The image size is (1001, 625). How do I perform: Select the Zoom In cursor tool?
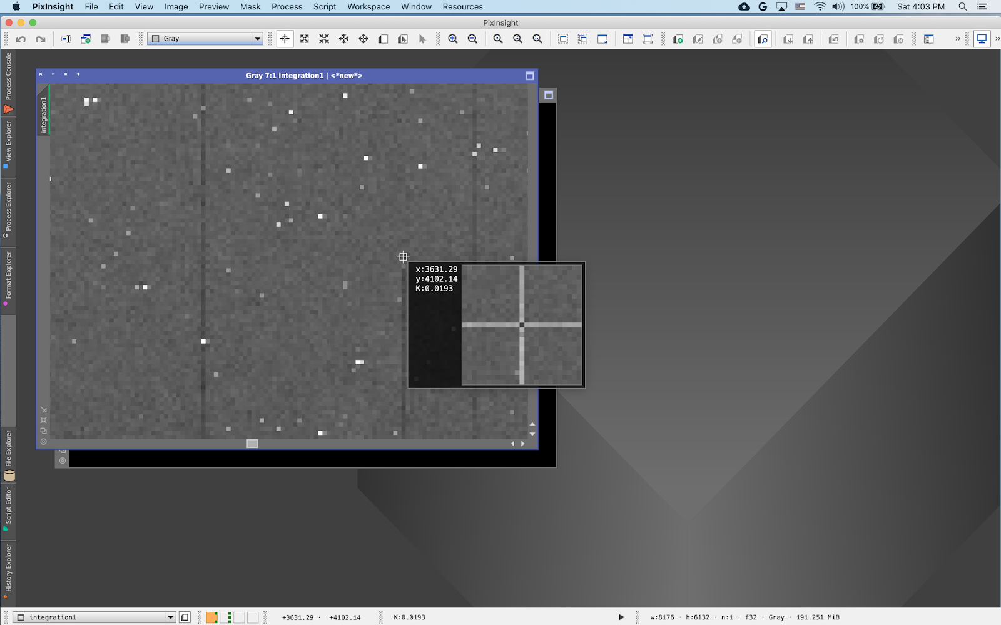click(x=305, y=39)
